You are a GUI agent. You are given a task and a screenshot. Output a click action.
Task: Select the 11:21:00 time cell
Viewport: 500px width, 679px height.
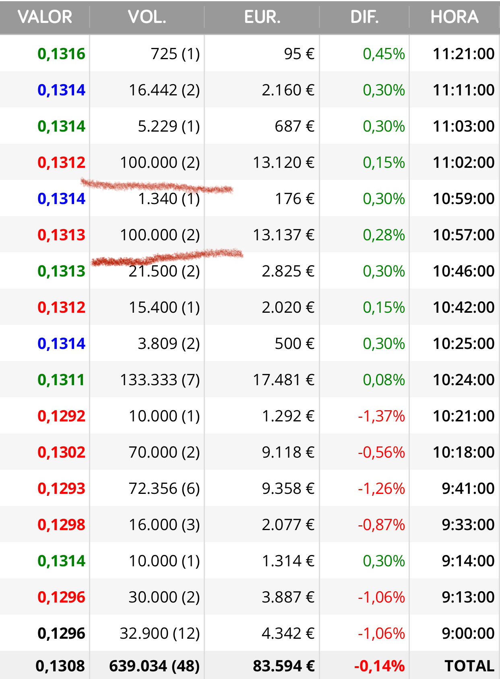coord(463,54)
